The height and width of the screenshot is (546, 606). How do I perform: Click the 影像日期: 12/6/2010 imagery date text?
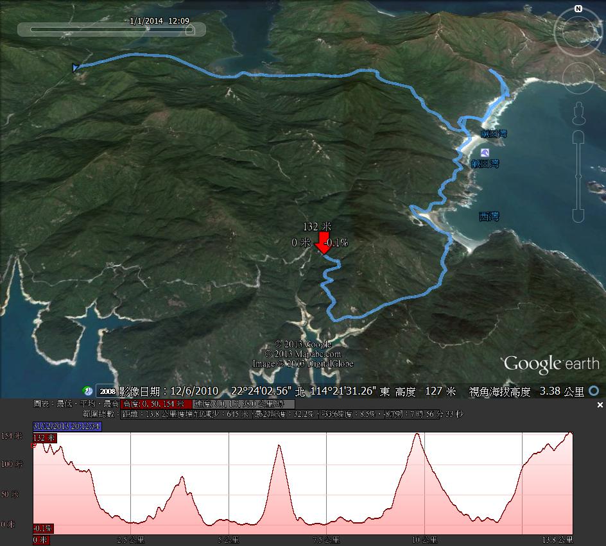pyautogui.click(x=168, y=391)
